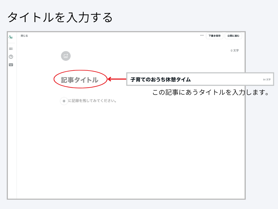Open the three-dot overflow menu
Screen dimensions: 278x209
(202, 36)
